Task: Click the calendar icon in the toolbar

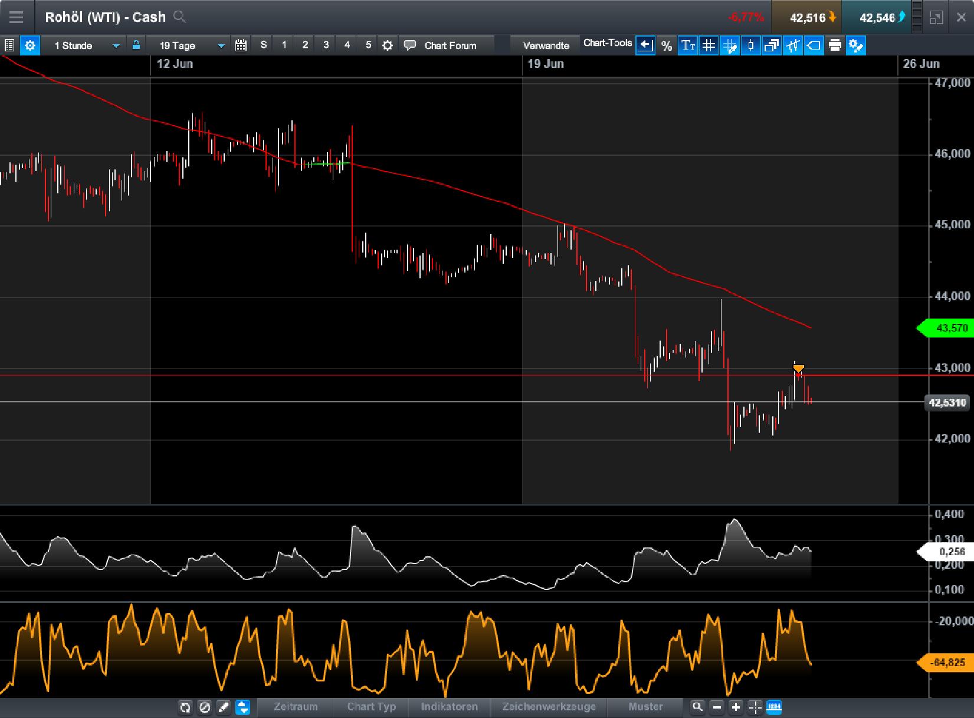Action: 241,45
